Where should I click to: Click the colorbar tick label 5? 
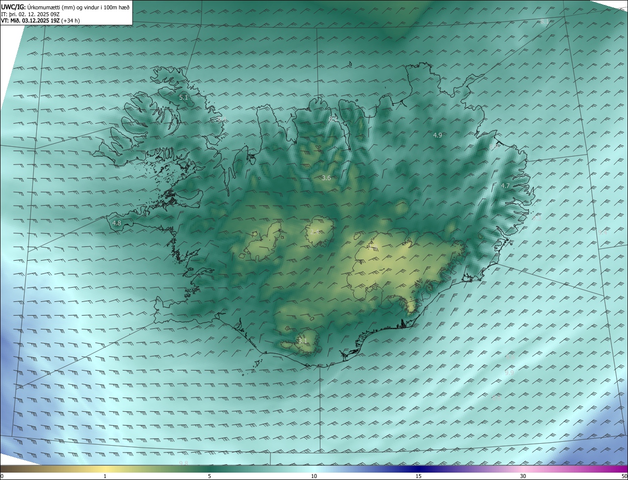coord(209,476)
